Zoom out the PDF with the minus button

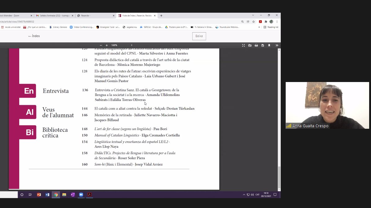pyautogui.click(x=101, y=45)
